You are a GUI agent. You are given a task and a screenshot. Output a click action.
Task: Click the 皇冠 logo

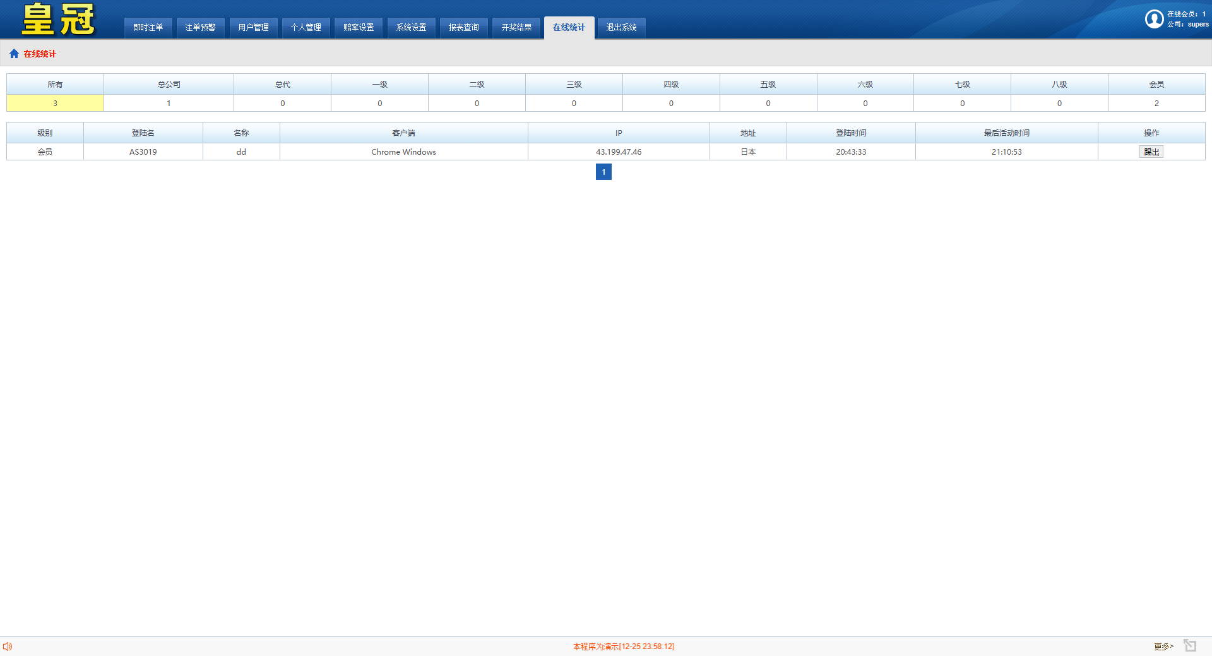point(58,20)
